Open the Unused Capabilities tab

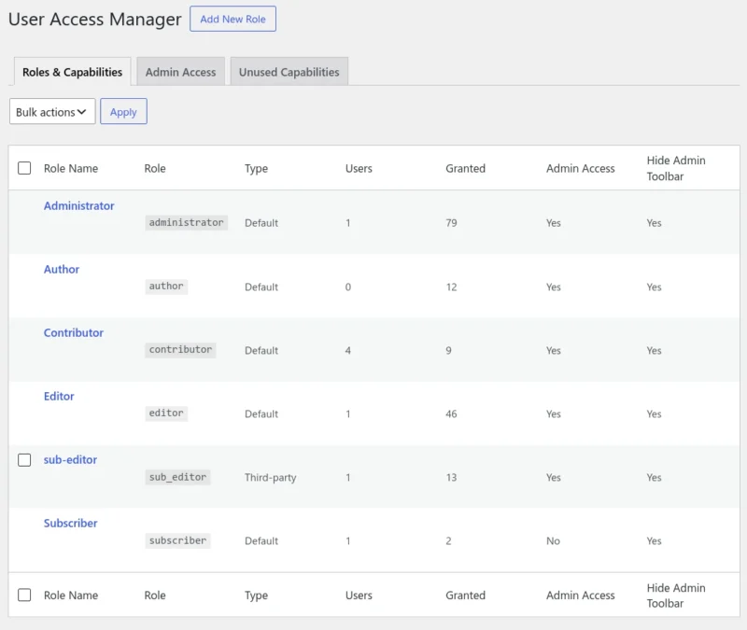tap(289, 72)
